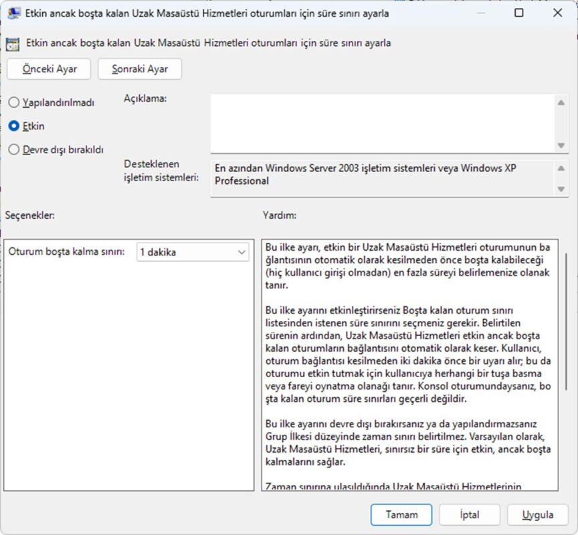
Task: Minimize the dialog window
Action: 480,13
